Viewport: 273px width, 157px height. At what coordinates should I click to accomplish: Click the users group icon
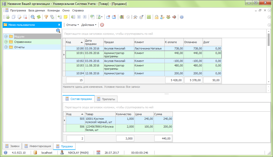168,17
